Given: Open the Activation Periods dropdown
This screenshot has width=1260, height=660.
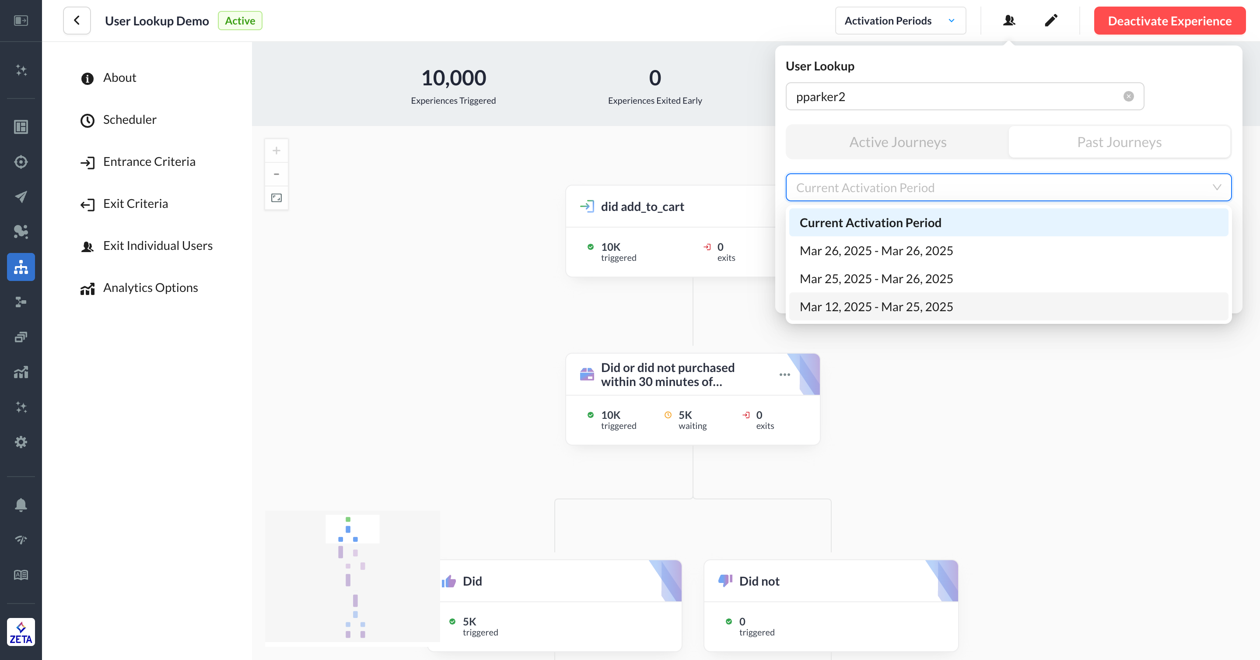Looking at the screenshot, I should [x=900, y=21].
